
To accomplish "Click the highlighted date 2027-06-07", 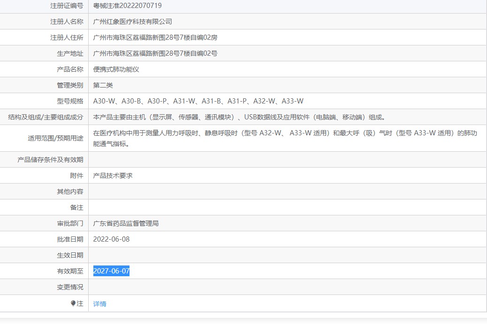I will pos(111,271).
